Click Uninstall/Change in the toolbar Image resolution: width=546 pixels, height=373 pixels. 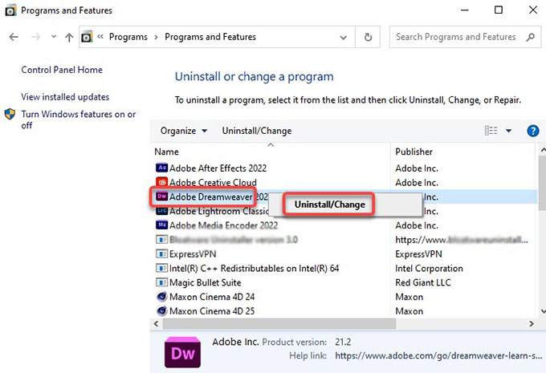(x=257, y=131)
